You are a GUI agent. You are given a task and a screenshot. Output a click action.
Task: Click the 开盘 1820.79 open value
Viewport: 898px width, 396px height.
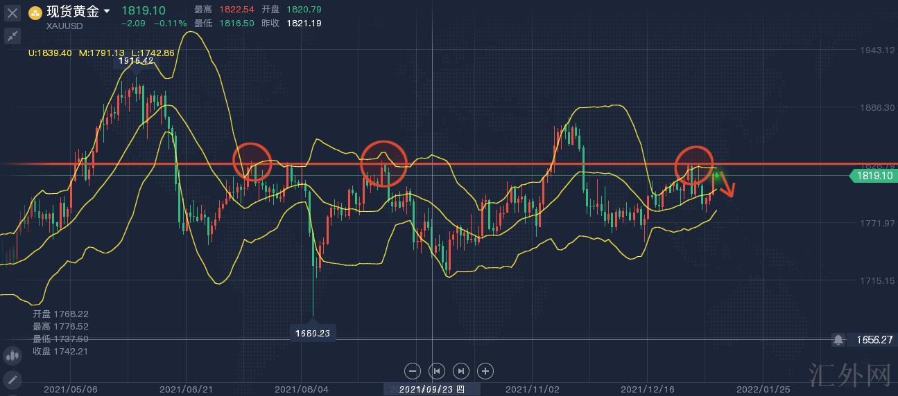(x=291, y=10)
